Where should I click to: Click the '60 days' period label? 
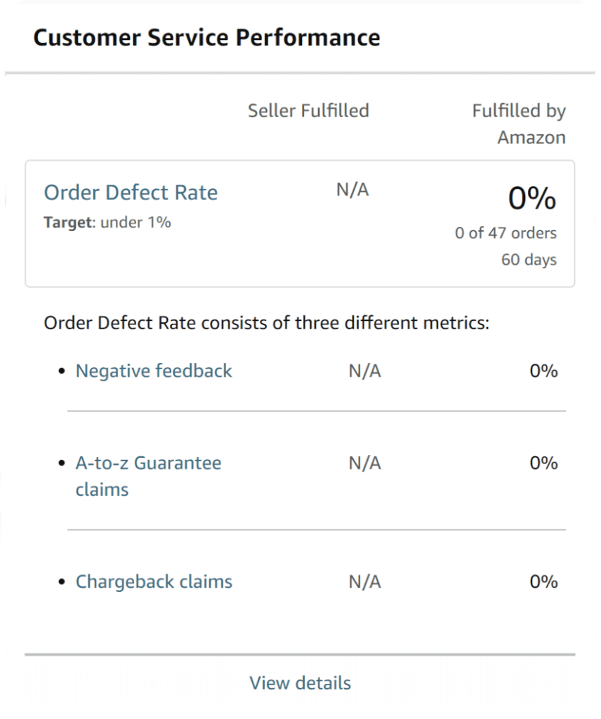coord(529,260)
